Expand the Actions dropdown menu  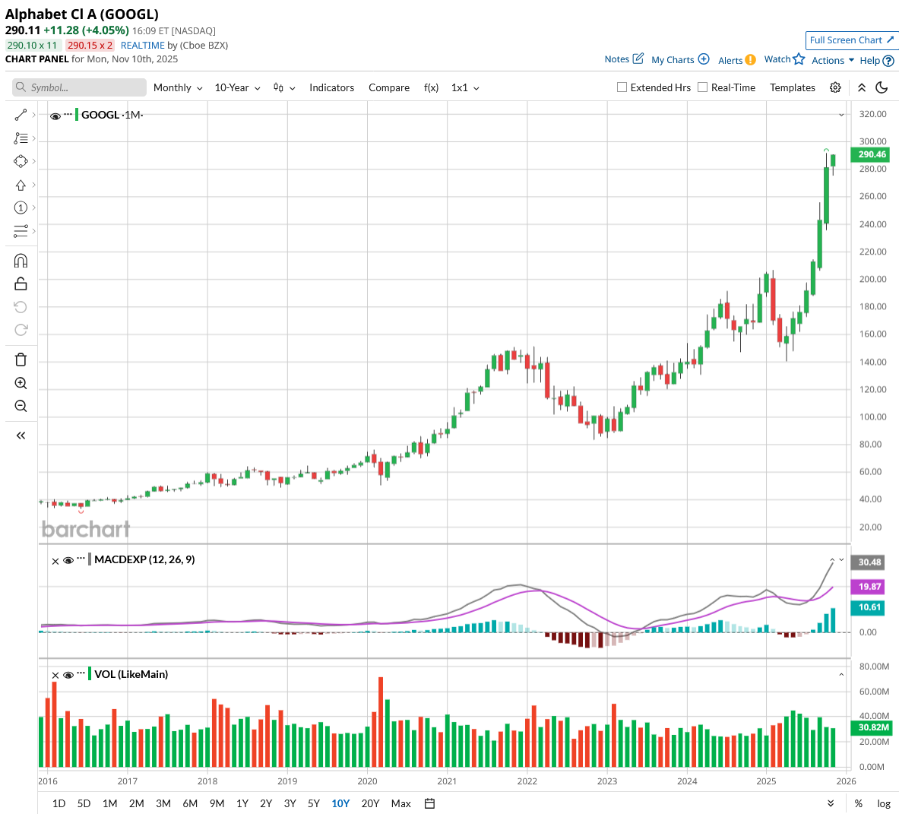pos(832,60)
